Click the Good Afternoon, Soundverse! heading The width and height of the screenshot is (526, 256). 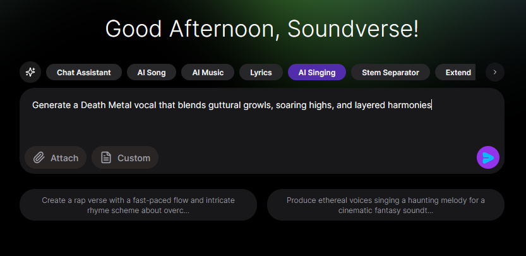[x=262, y=28]
